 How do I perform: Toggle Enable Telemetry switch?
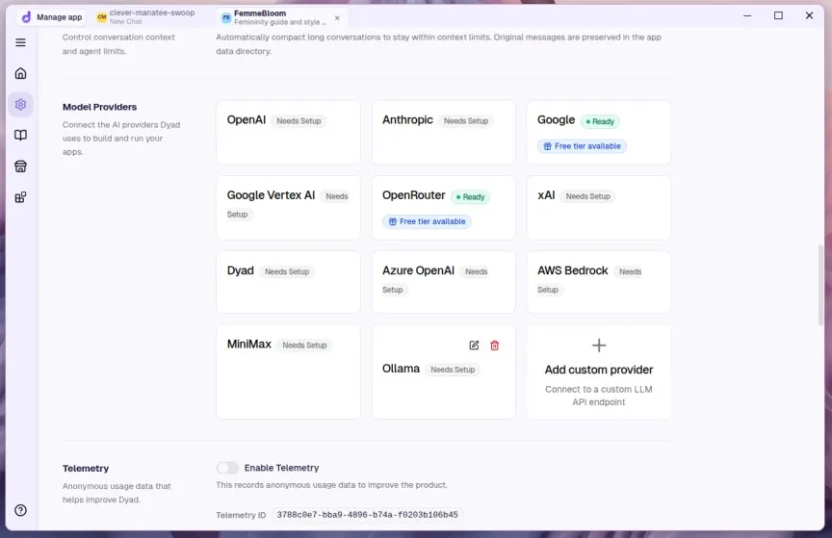point(227,468)
